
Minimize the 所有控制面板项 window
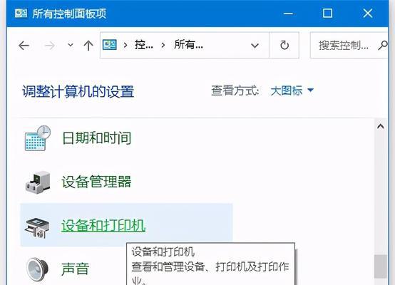[x=288, y=14]
